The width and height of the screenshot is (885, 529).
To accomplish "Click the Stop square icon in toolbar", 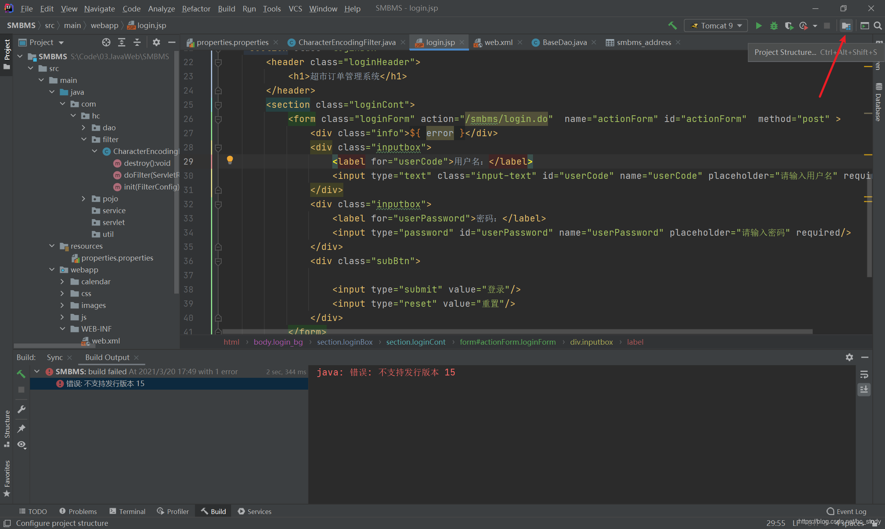I will [827, 26].
